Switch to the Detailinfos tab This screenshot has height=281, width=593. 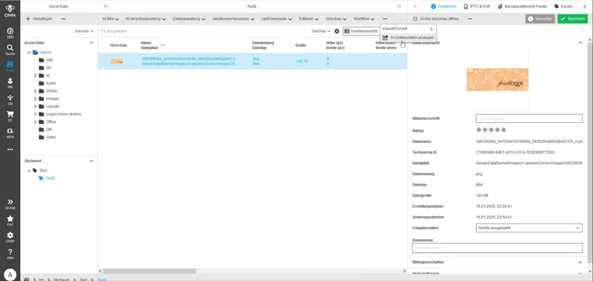pos(443,6)
